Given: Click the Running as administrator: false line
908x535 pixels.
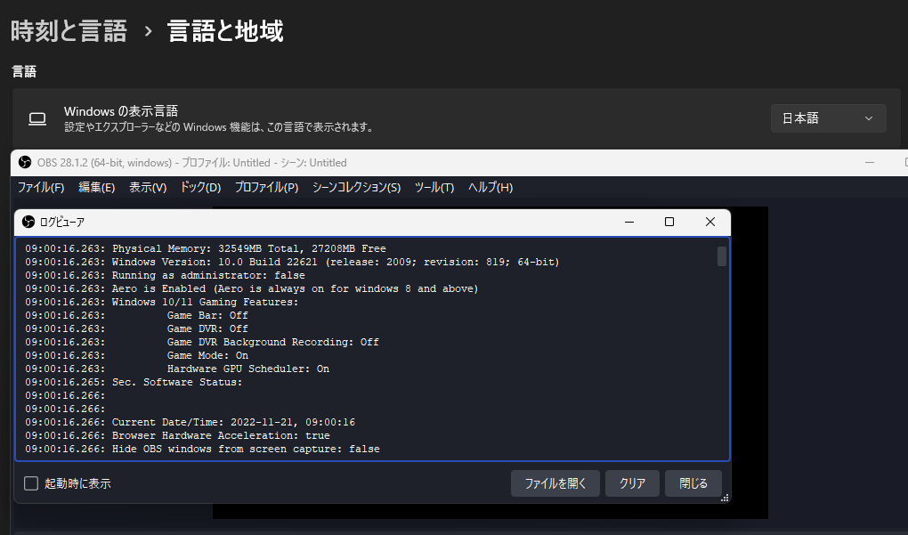Looking at the screenshot, I should coord(165,276).
